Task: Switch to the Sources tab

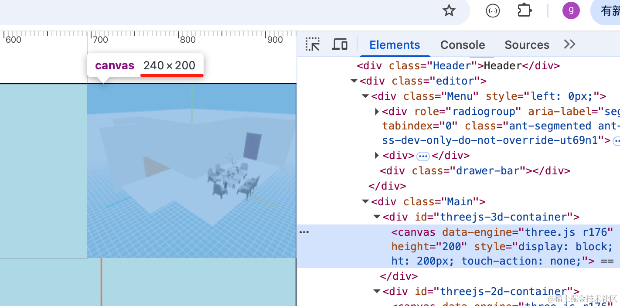Action: tap(527, 45)
